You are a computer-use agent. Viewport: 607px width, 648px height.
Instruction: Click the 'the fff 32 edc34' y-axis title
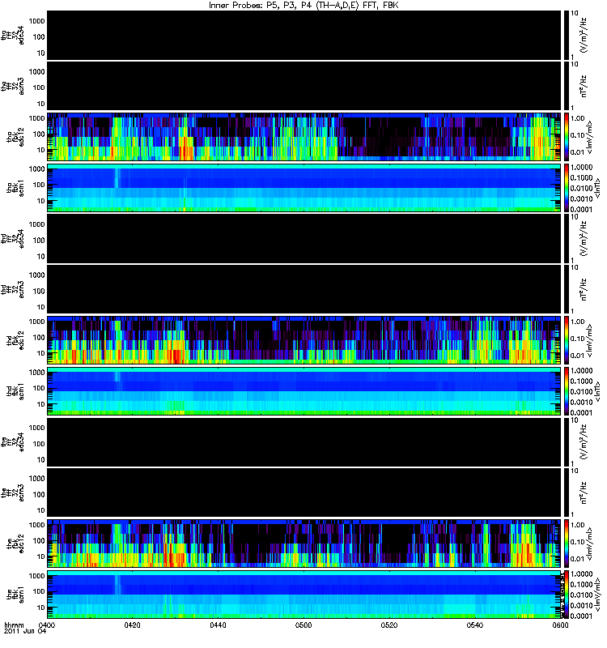tap(13, 442)
